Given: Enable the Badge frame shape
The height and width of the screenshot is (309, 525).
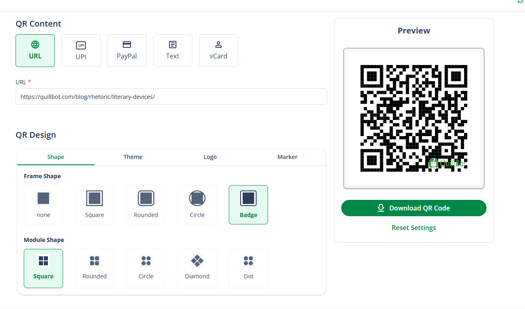Looking at the screenshot, I should pyautogui.click(x=248, y=205).
